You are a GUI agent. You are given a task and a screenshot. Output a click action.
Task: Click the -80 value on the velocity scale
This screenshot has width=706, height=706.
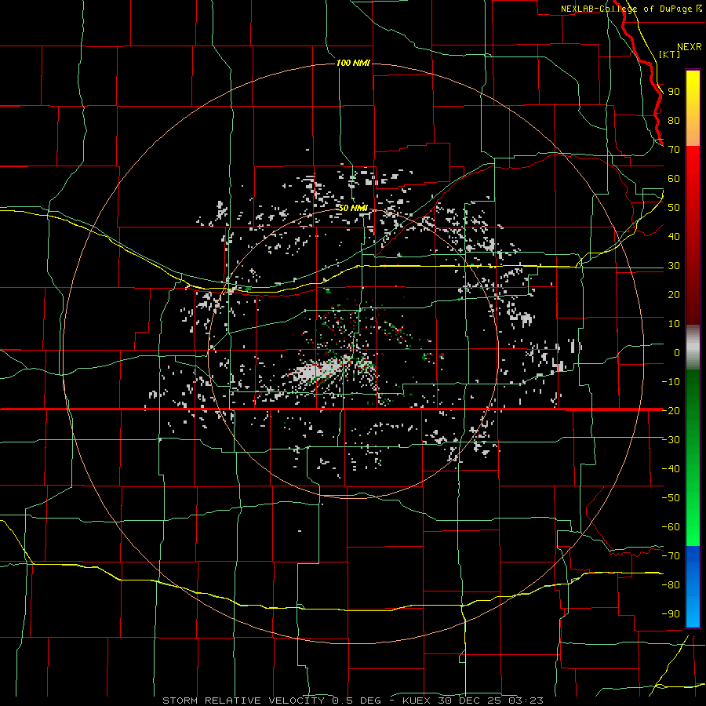point(671,585)
